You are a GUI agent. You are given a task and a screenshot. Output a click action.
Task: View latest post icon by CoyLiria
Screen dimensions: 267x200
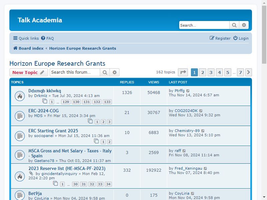coord(193,193)
